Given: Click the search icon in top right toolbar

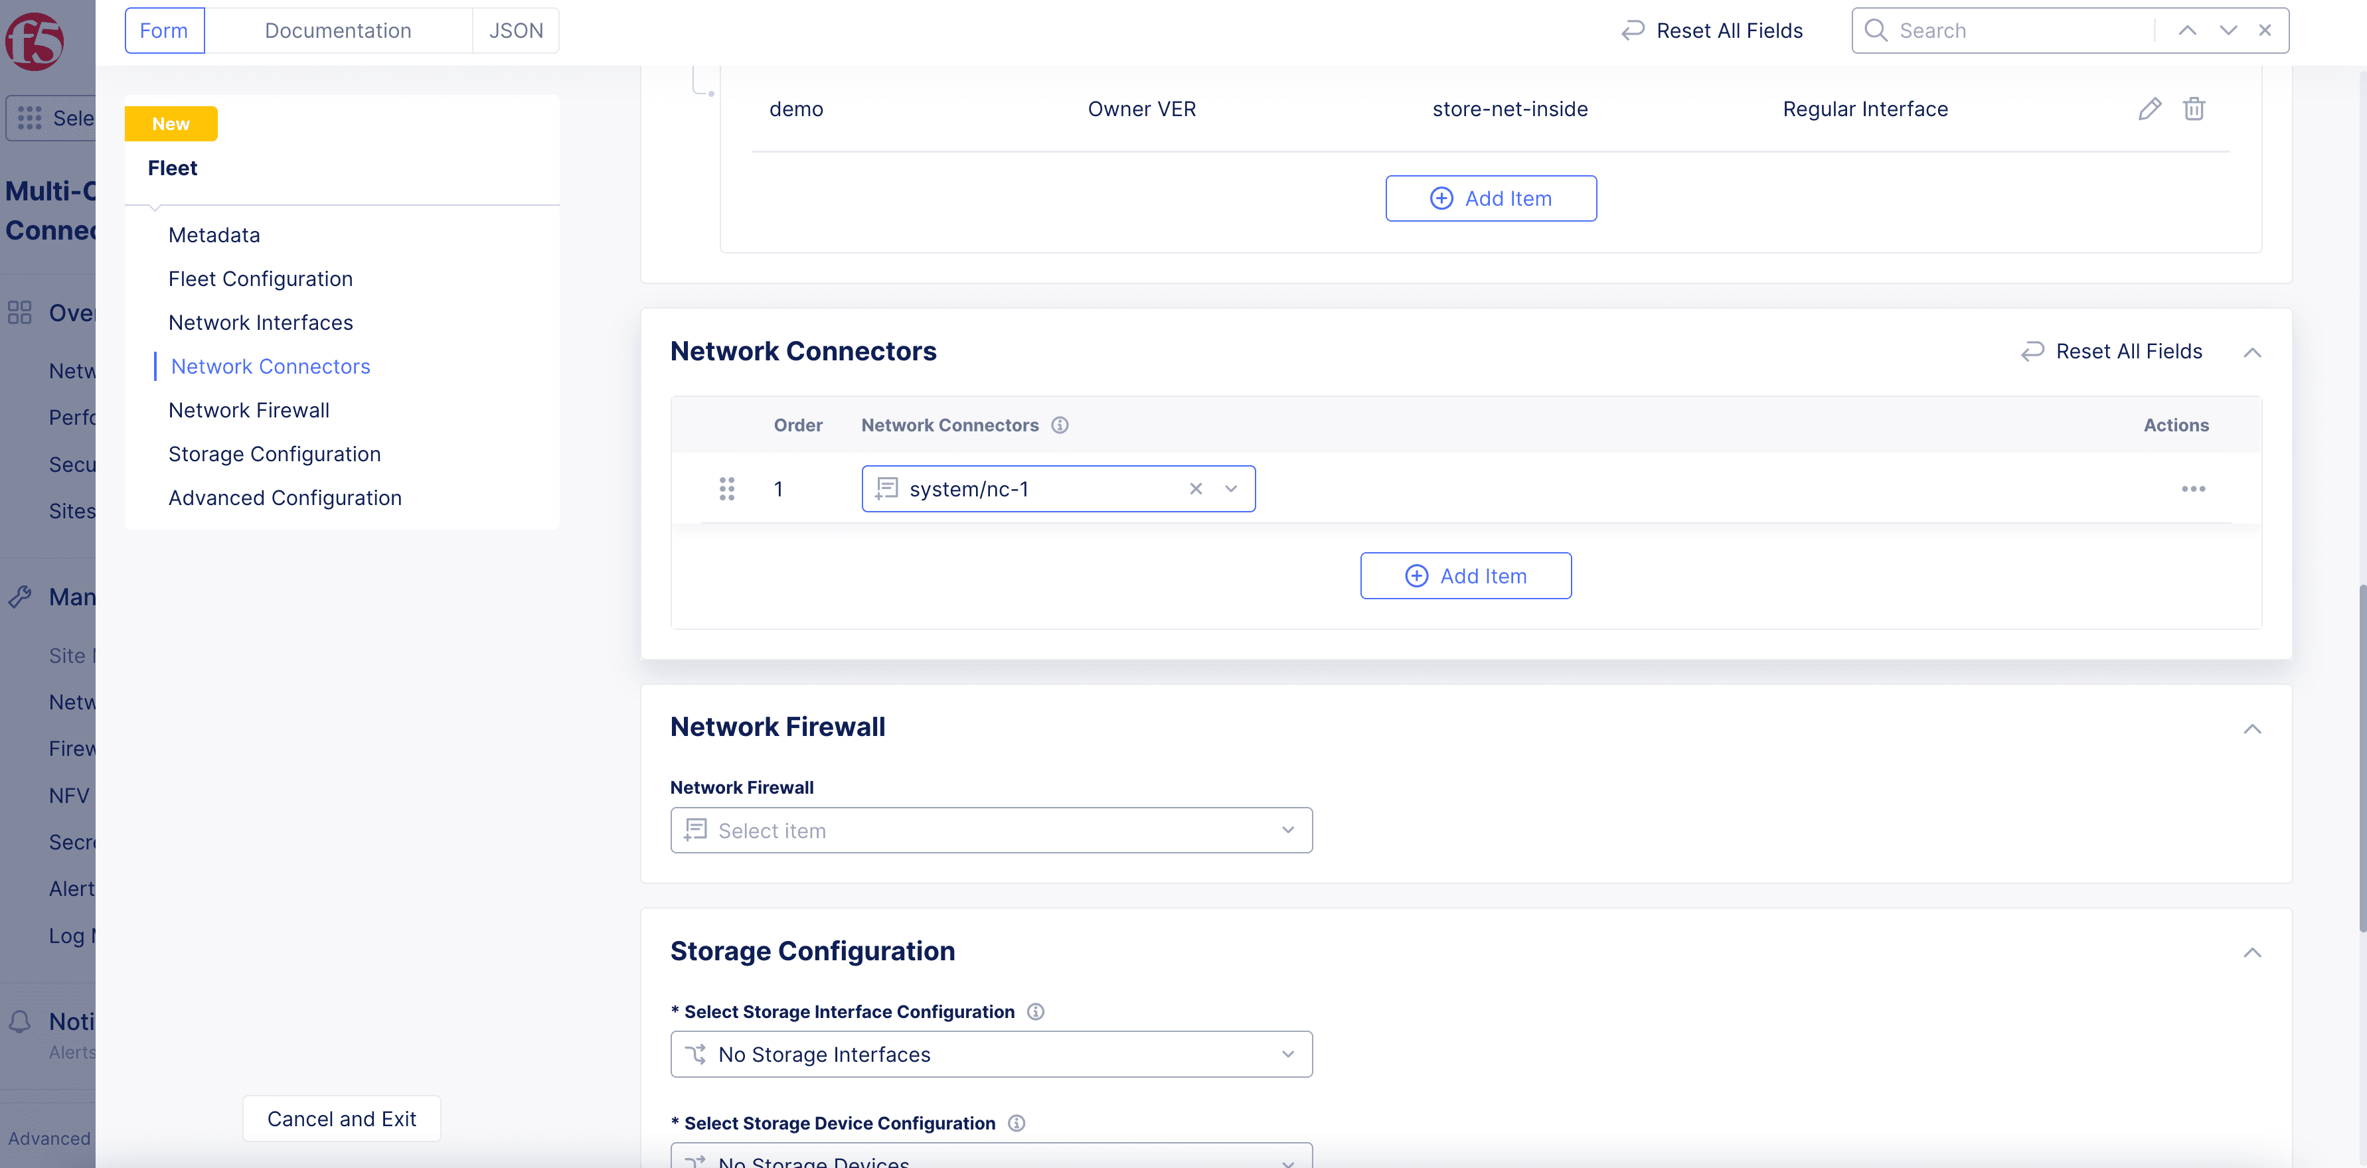Looking at the screenshot, I should (x=1880, y=29).
